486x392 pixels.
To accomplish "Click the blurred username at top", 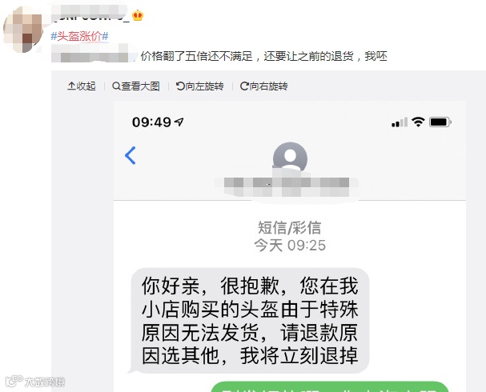I will pyautogui.click(x=90, y=14).
